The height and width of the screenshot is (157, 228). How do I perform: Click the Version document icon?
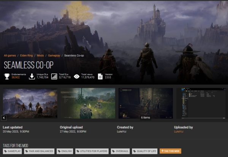click(x=100, y=76)
